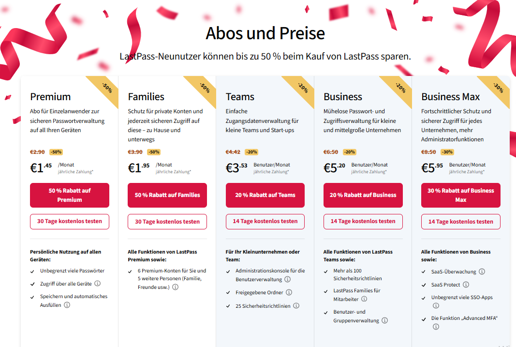
Task: Click "50 % Rabatt auf Premium" button
Action: (69, 195)
